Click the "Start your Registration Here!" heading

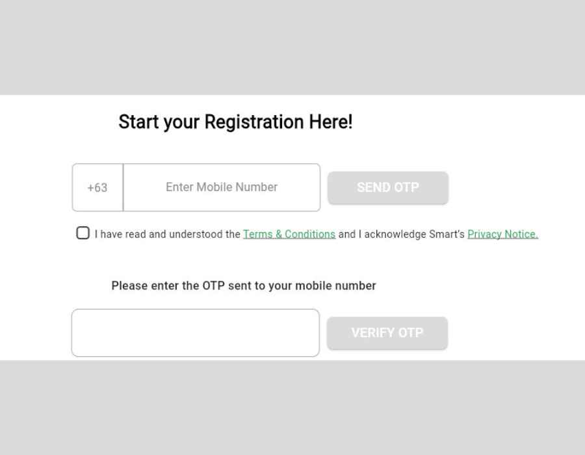pyautogui.click(x=235, y=122)
